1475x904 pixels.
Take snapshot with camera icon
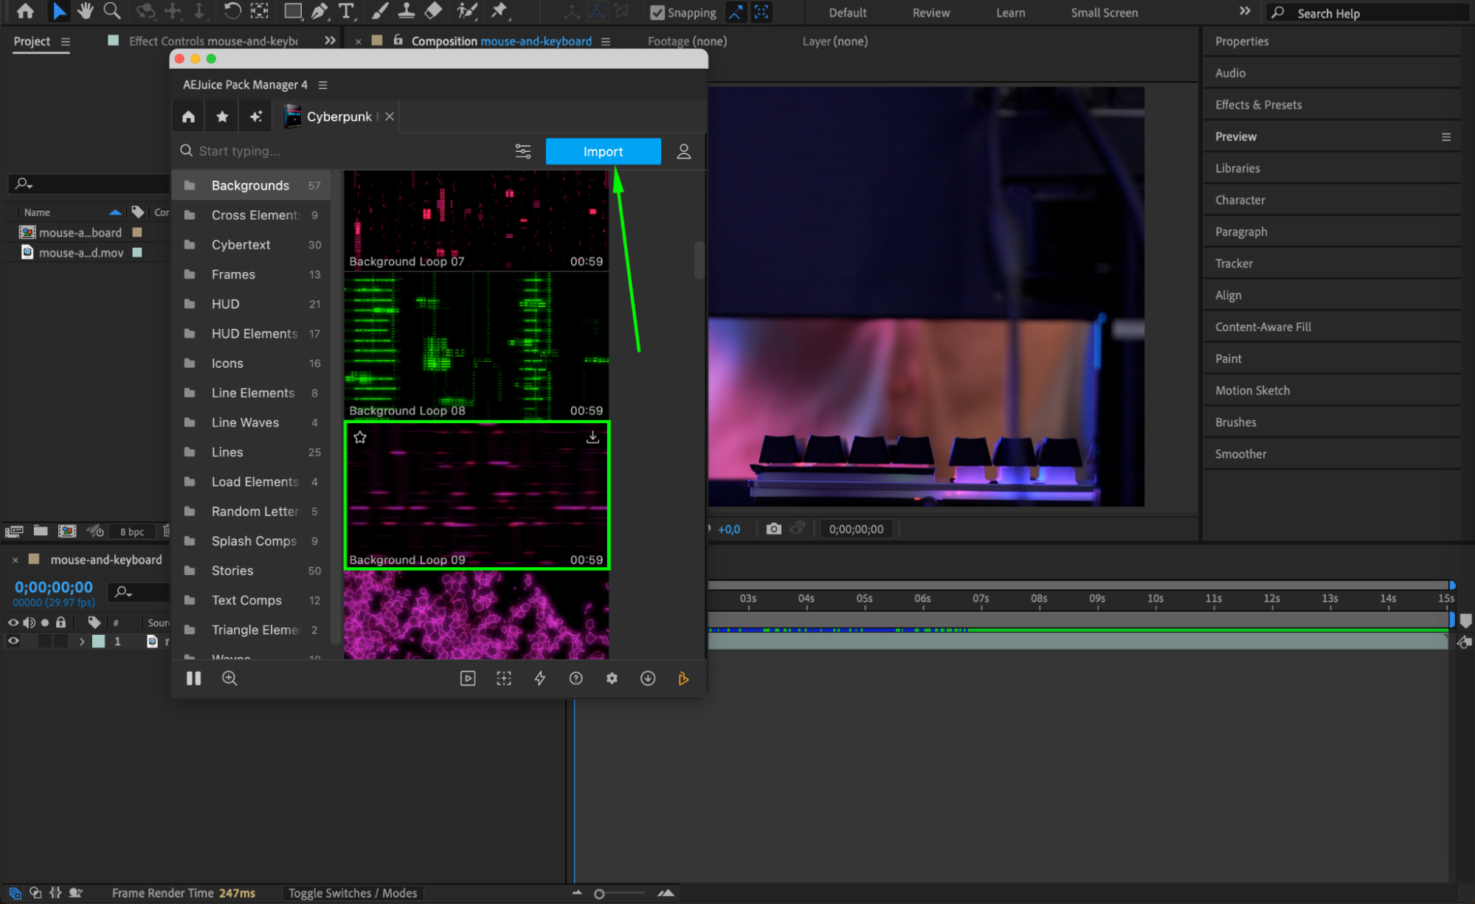pyautogui.click(x=773, y=529)
